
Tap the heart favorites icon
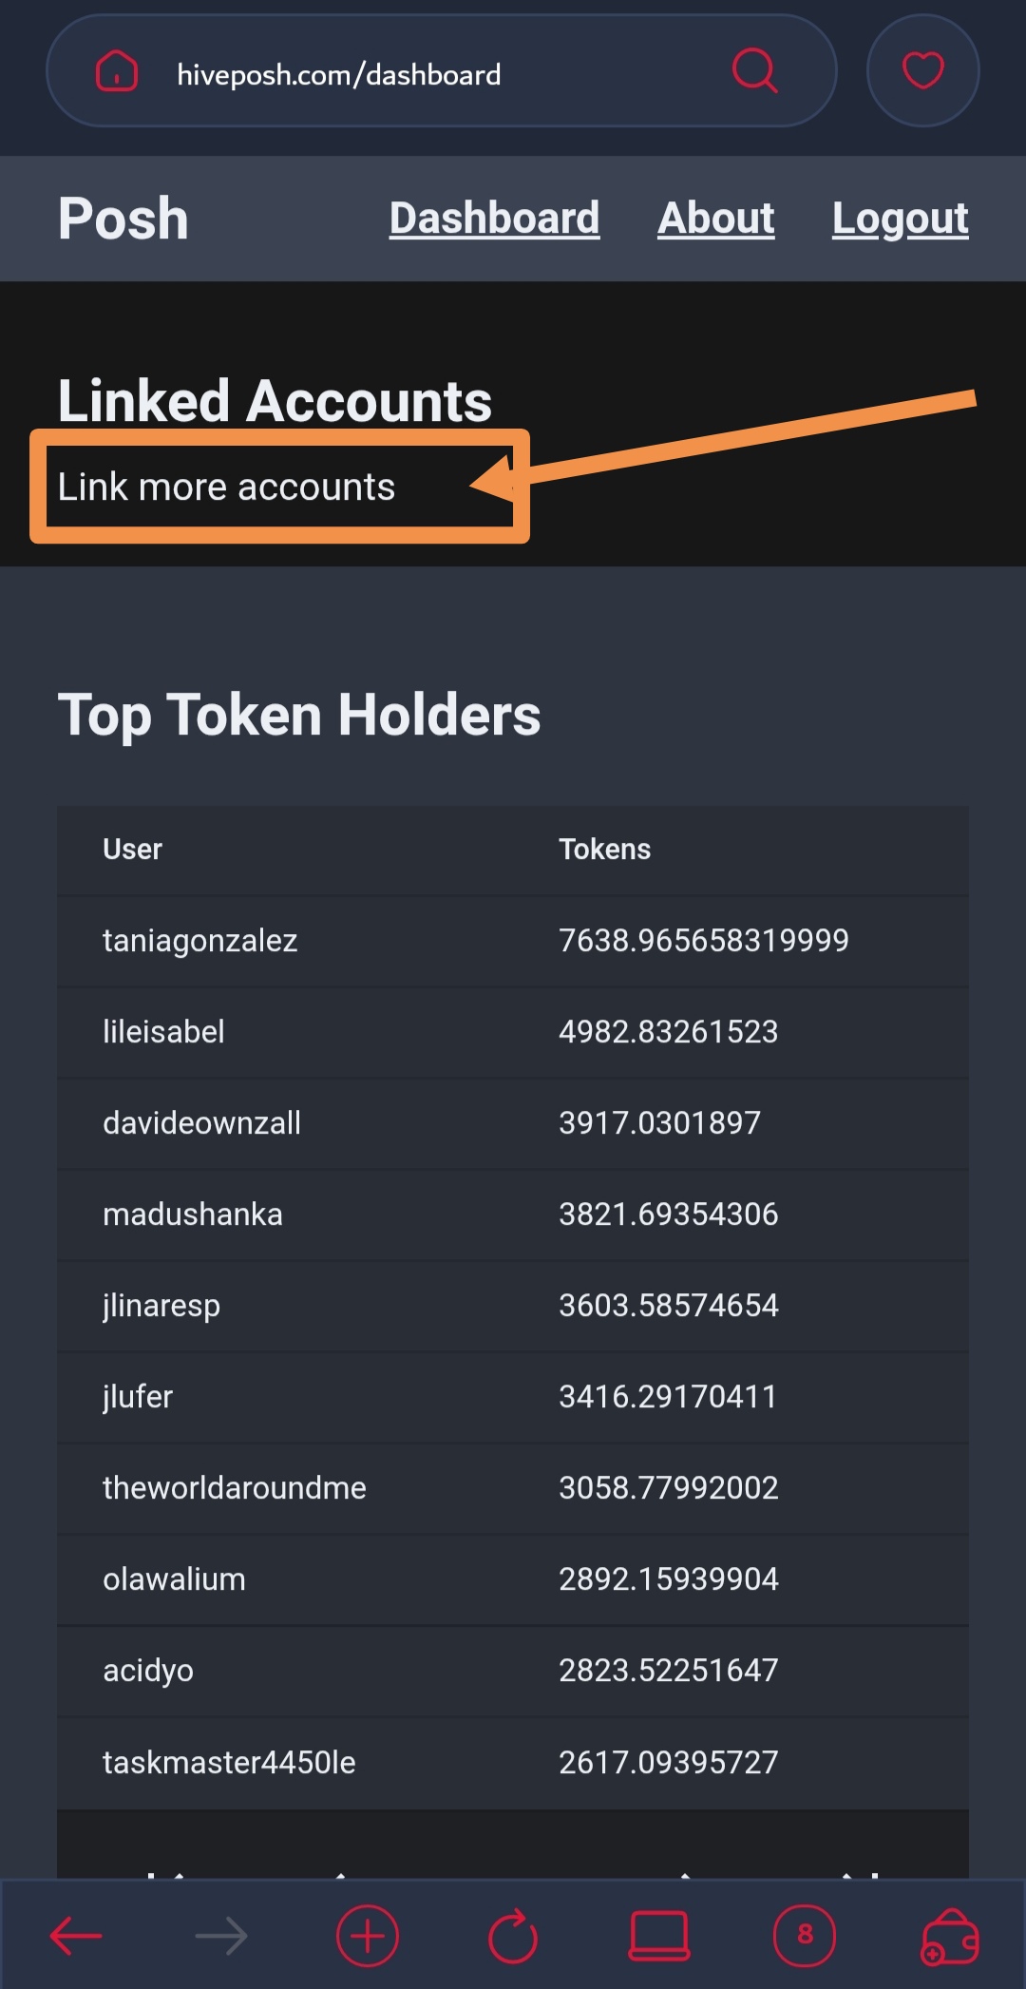pyautogui.click(x=922, y=70)
